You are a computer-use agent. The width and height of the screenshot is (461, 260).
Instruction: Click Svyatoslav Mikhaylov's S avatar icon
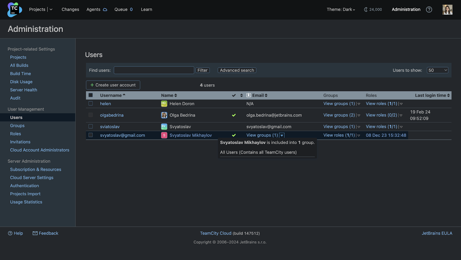164,135
